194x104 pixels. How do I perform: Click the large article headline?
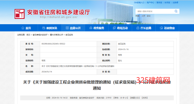97,85
